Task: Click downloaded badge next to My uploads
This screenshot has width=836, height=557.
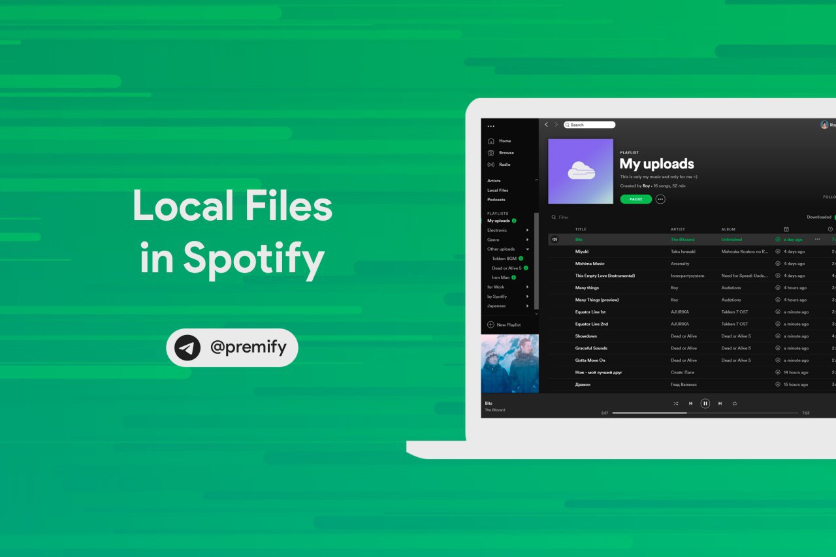Action: pyautogui.click(x=514, y=221)
